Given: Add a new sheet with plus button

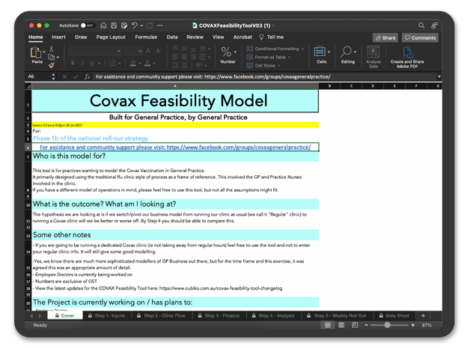Looking at the screenshot, I should coord(423,316).
